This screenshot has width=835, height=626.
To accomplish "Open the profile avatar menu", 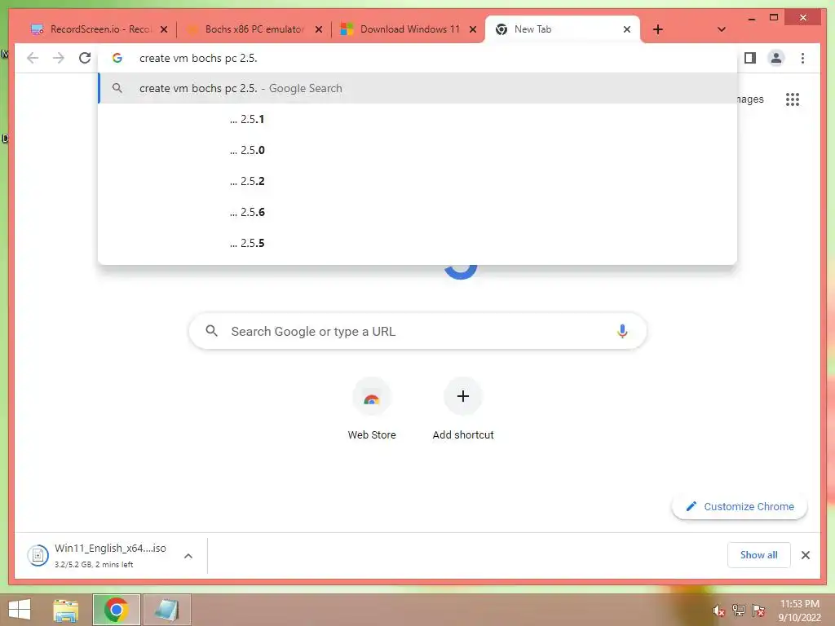I will [776, 58].
